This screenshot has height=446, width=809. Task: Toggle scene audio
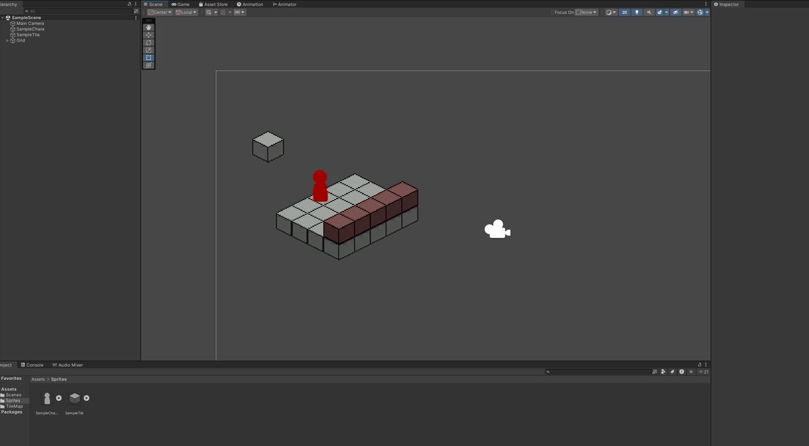tap(649, 12)
